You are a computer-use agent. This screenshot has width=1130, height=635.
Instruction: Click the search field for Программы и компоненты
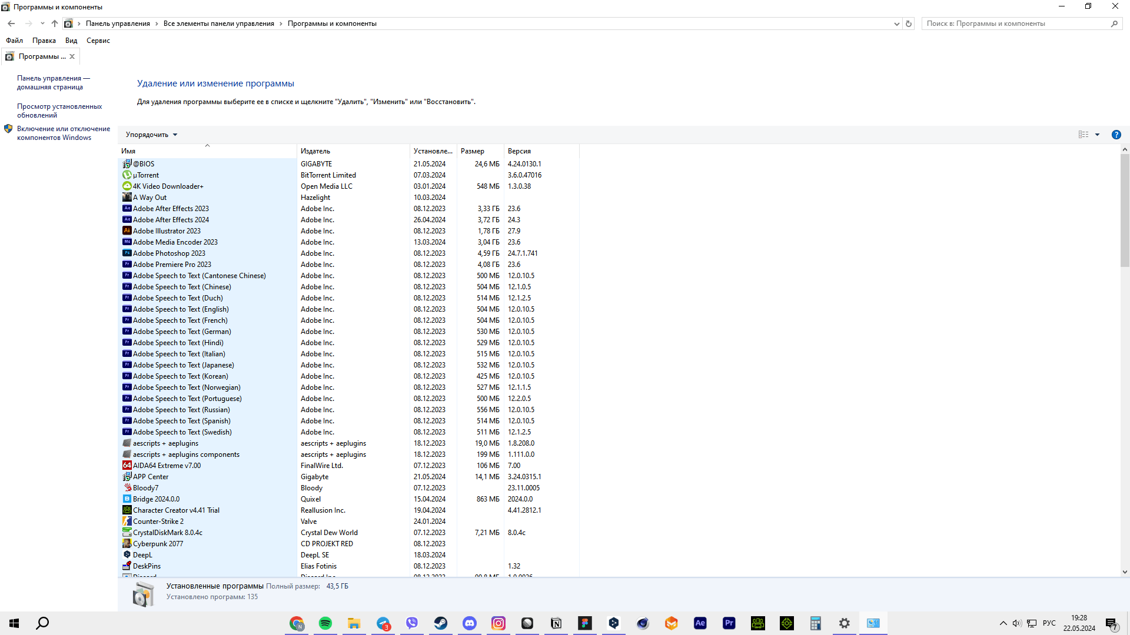click(x=1015, y=24)
